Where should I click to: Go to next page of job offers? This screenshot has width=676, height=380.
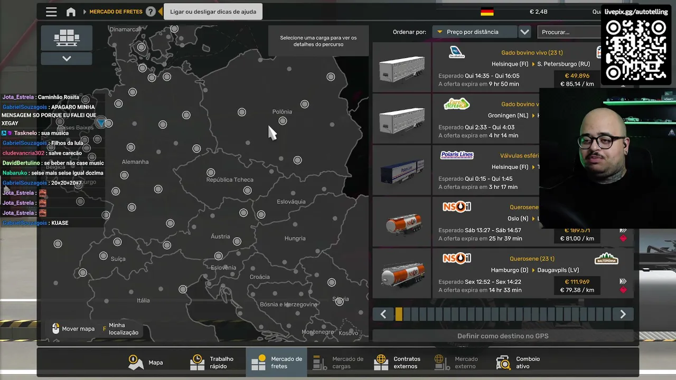coord(623,315)
